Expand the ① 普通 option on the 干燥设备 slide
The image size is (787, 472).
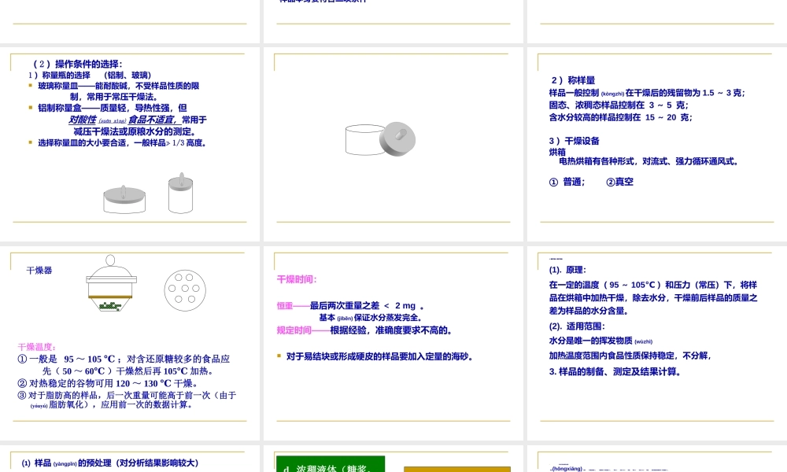565,182
